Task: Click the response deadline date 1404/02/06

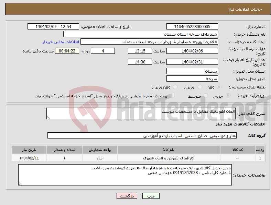Action: pyautogui.click(x=192, y=51)
